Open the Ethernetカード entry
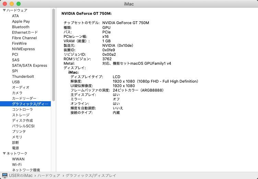Viewport: 258px width, 179px height. 25,32
